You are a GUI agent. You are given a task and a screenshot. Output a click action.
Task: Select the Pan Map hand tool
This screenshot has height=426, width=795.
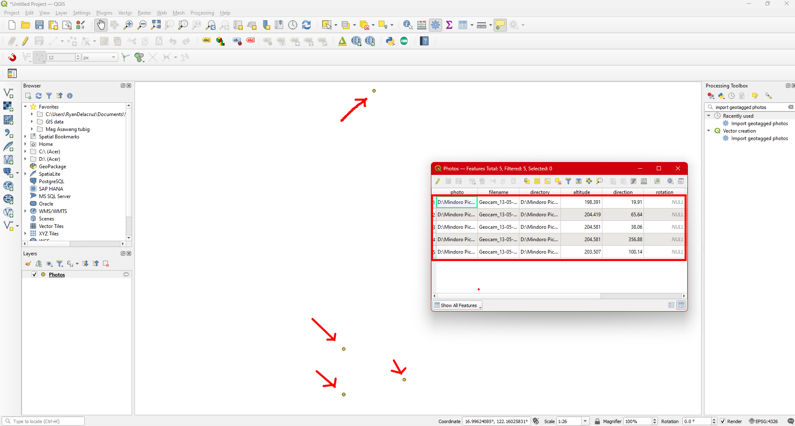click(x=100, y=25)
